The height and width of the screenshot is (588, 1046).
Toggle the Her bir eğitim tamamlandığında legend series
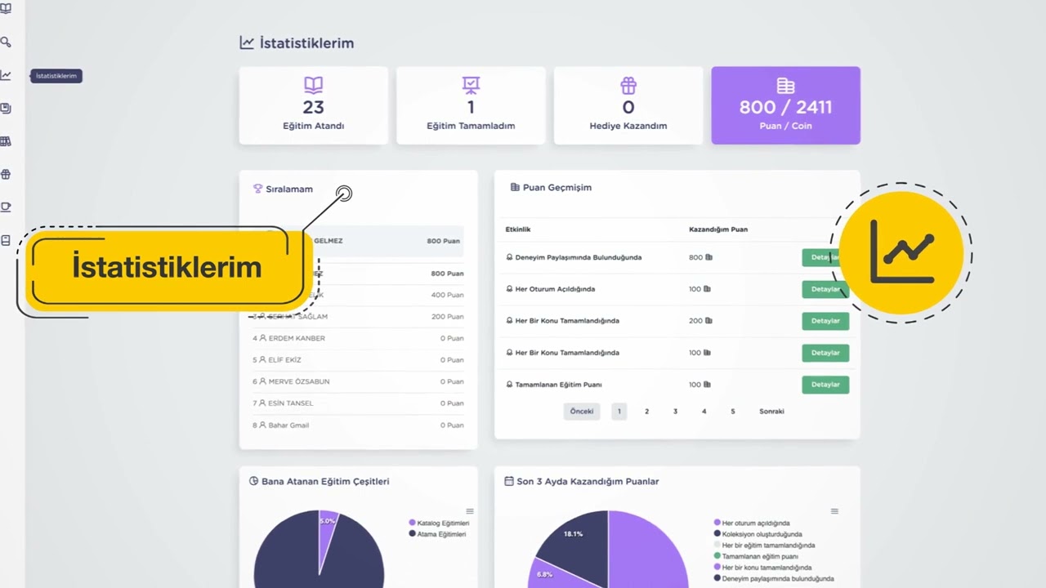764,545
